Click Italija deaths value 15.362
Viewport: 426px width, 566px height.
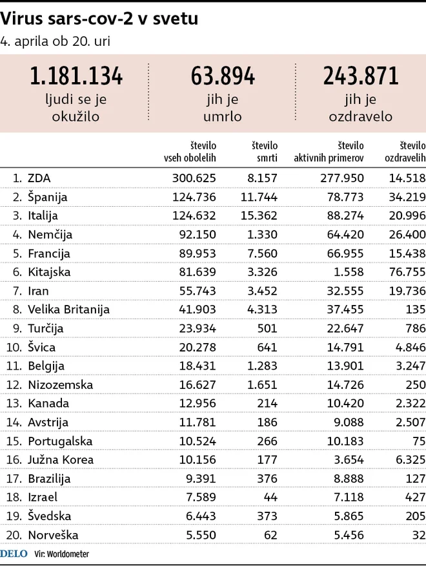[259, 216]
